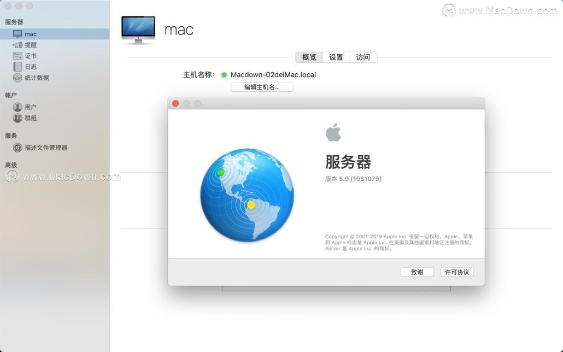Open the 用户 users icon
The width and height of the screenshot is (563, 352).
(17, 107)
